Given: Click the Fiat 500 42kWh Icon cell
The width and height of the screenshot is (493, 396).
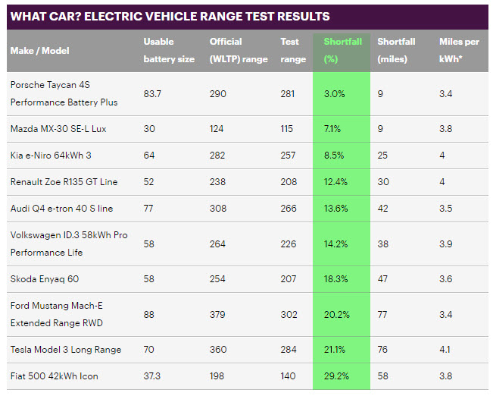Looking at the screenshot, I should (x=54, y=376).
